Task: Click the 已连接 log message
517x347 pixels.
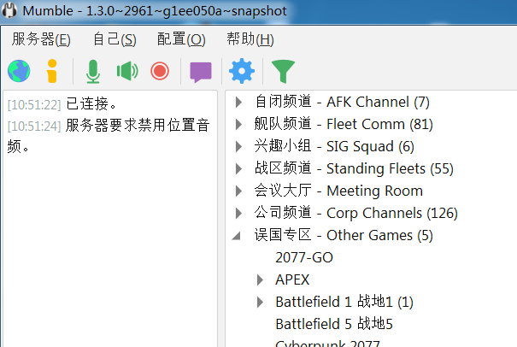Action: (x=91, y=104)
